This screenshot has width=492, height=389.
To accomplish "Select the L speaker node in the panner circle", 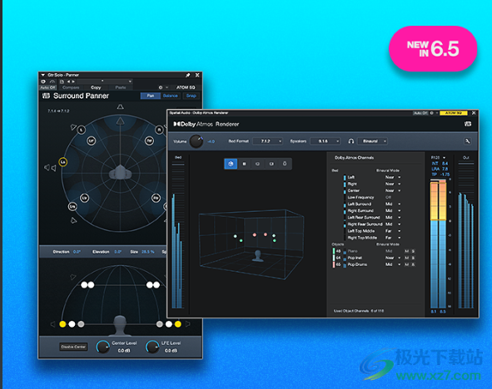I will tap(82, 130).
